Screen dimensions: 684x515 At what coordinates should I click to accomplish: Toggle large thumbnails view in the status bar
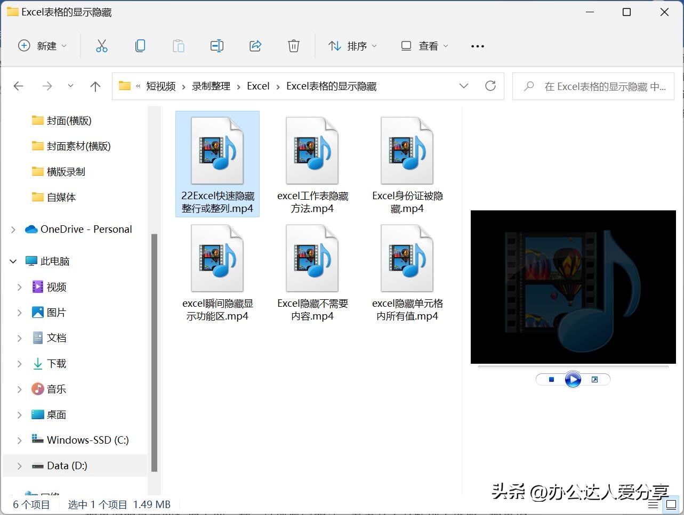coord(670,504)
